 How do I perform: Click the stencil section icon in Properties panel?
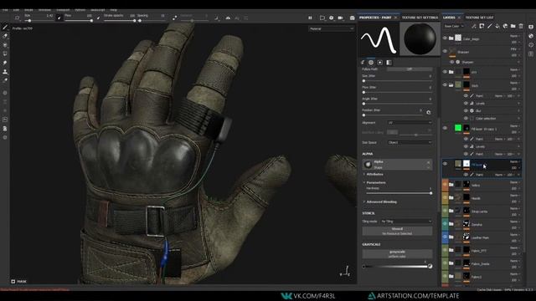click(379, 63)
